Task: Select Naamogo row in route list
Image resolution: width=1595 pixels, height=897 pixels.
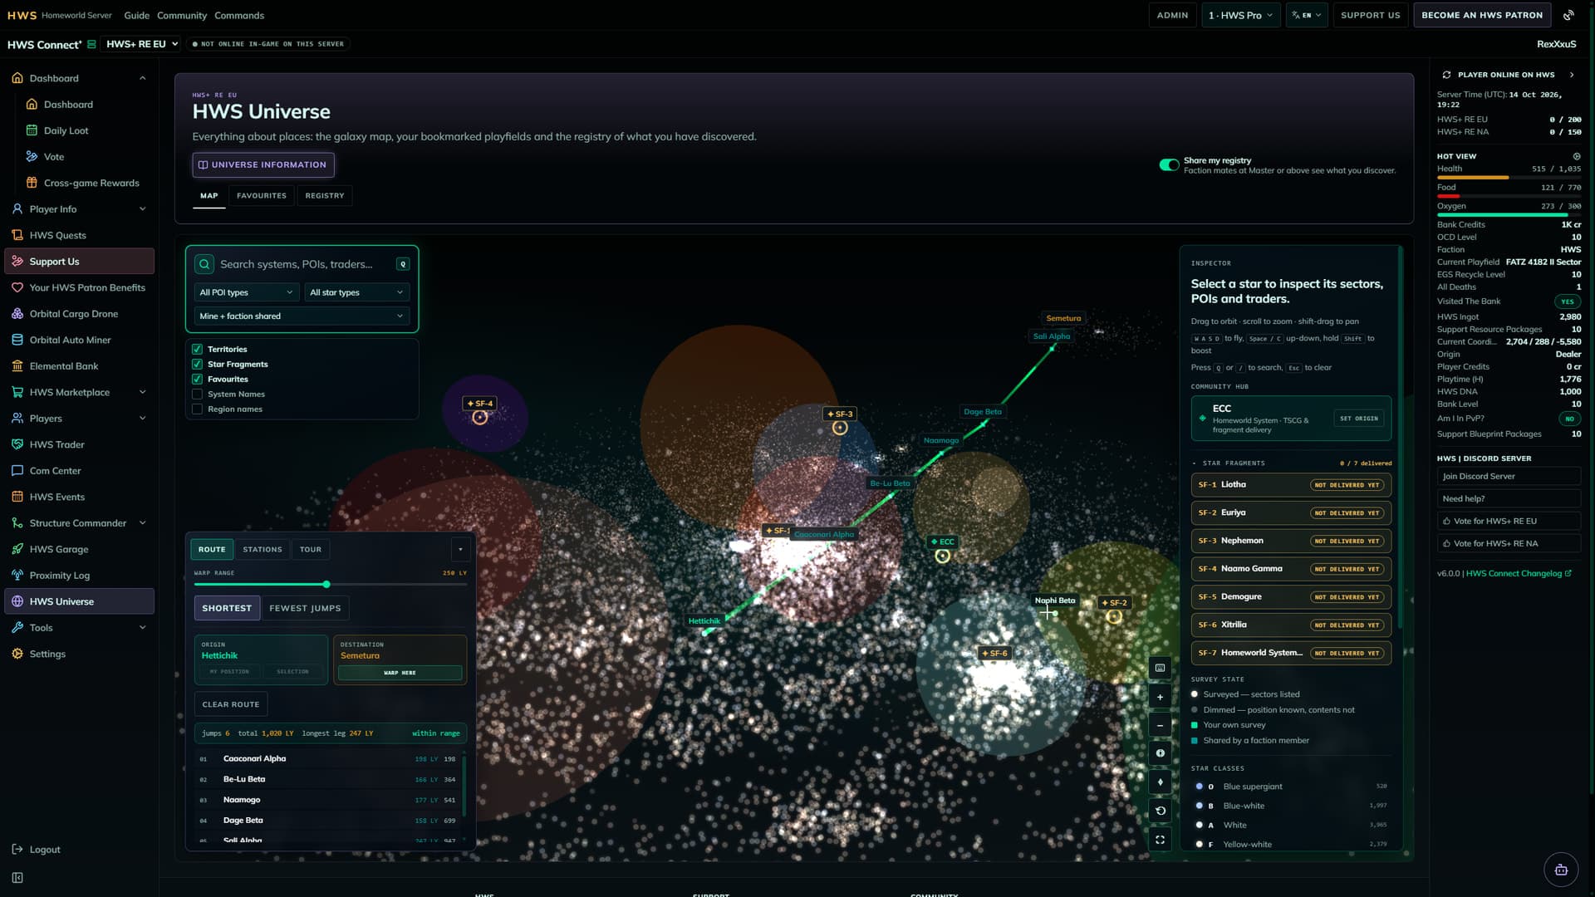Action: (x=326, y=800)
